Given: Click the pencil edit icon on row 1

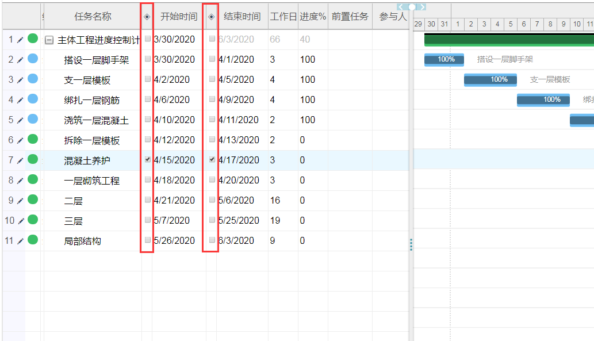Looking at the screenshot, I should (x=20, y=40).
